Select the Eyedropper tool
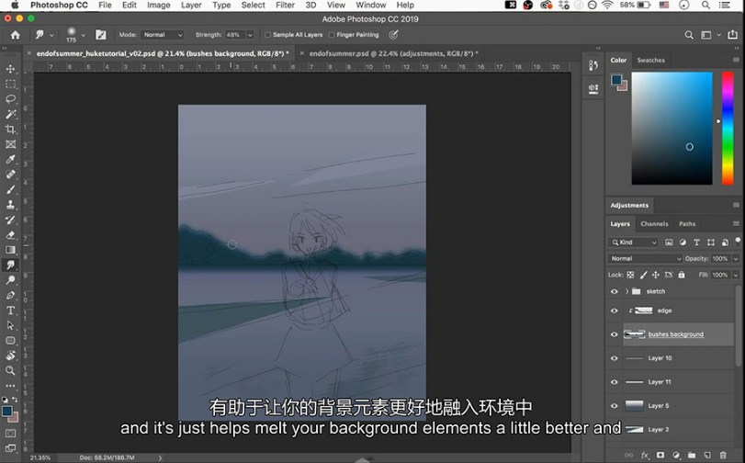The image size is (745, 463). click(x=10, y=159)
